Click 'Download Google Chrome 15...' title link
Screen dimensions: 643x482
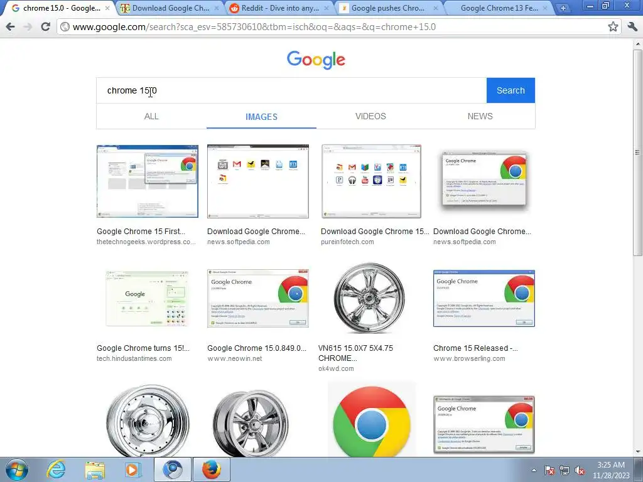[x=375, y=232]
